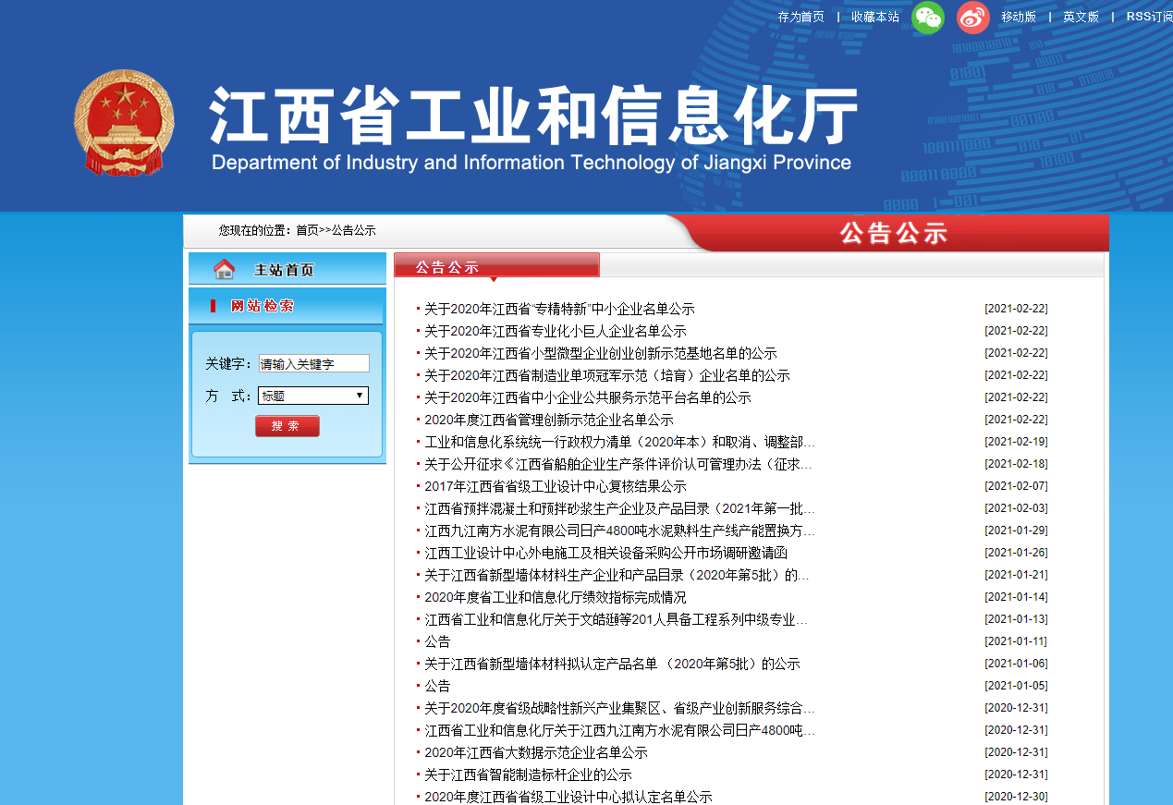This screenshot has height=805, width=1173.
Task: Open 文皓逊等201人具备工程系列中级专业 notice
Action: coord(616,619)
